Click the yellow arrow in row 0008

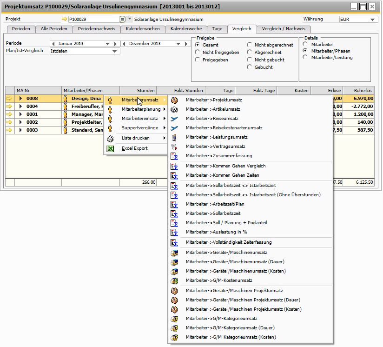[x=9, y=99]
